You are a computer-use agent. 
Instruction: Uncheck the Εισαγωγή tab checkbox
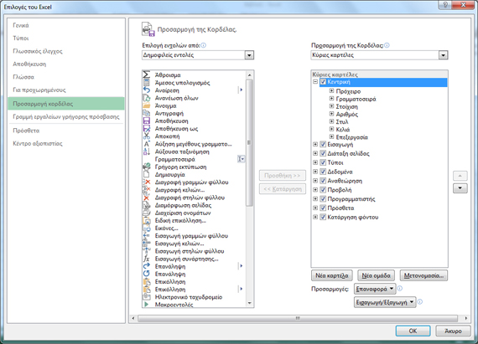tap(323, 145)
